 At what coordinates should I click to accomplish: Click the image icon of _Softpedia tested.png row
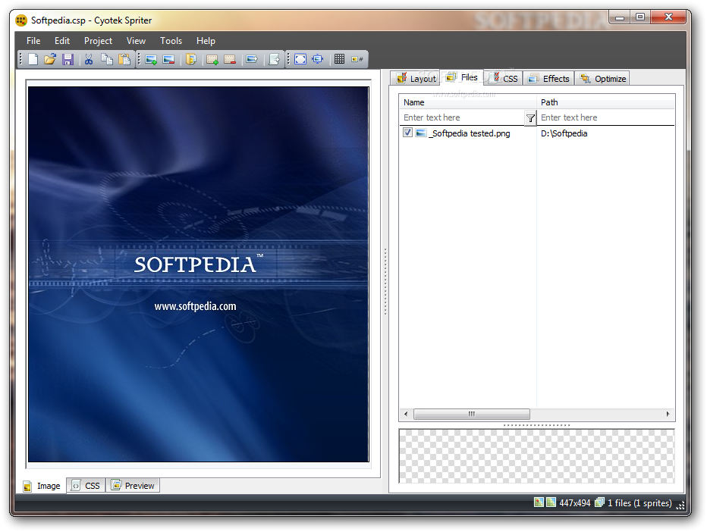[x=421, y=133]
